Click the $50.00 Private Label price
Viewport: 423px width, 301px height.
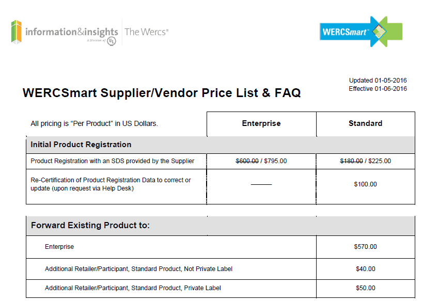[365, 288]
